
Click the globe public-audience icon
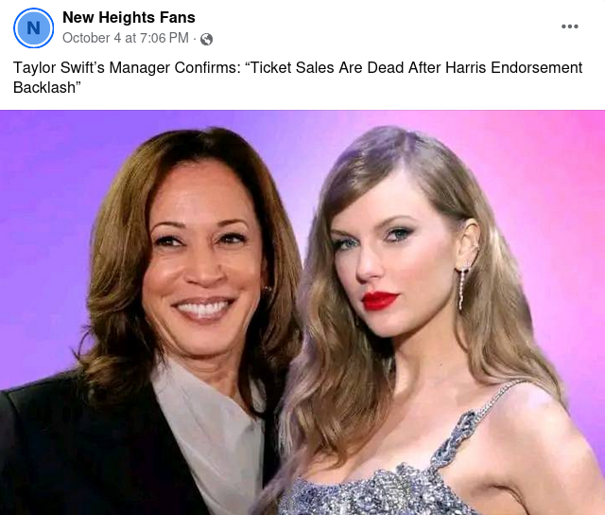pos(207,39)
